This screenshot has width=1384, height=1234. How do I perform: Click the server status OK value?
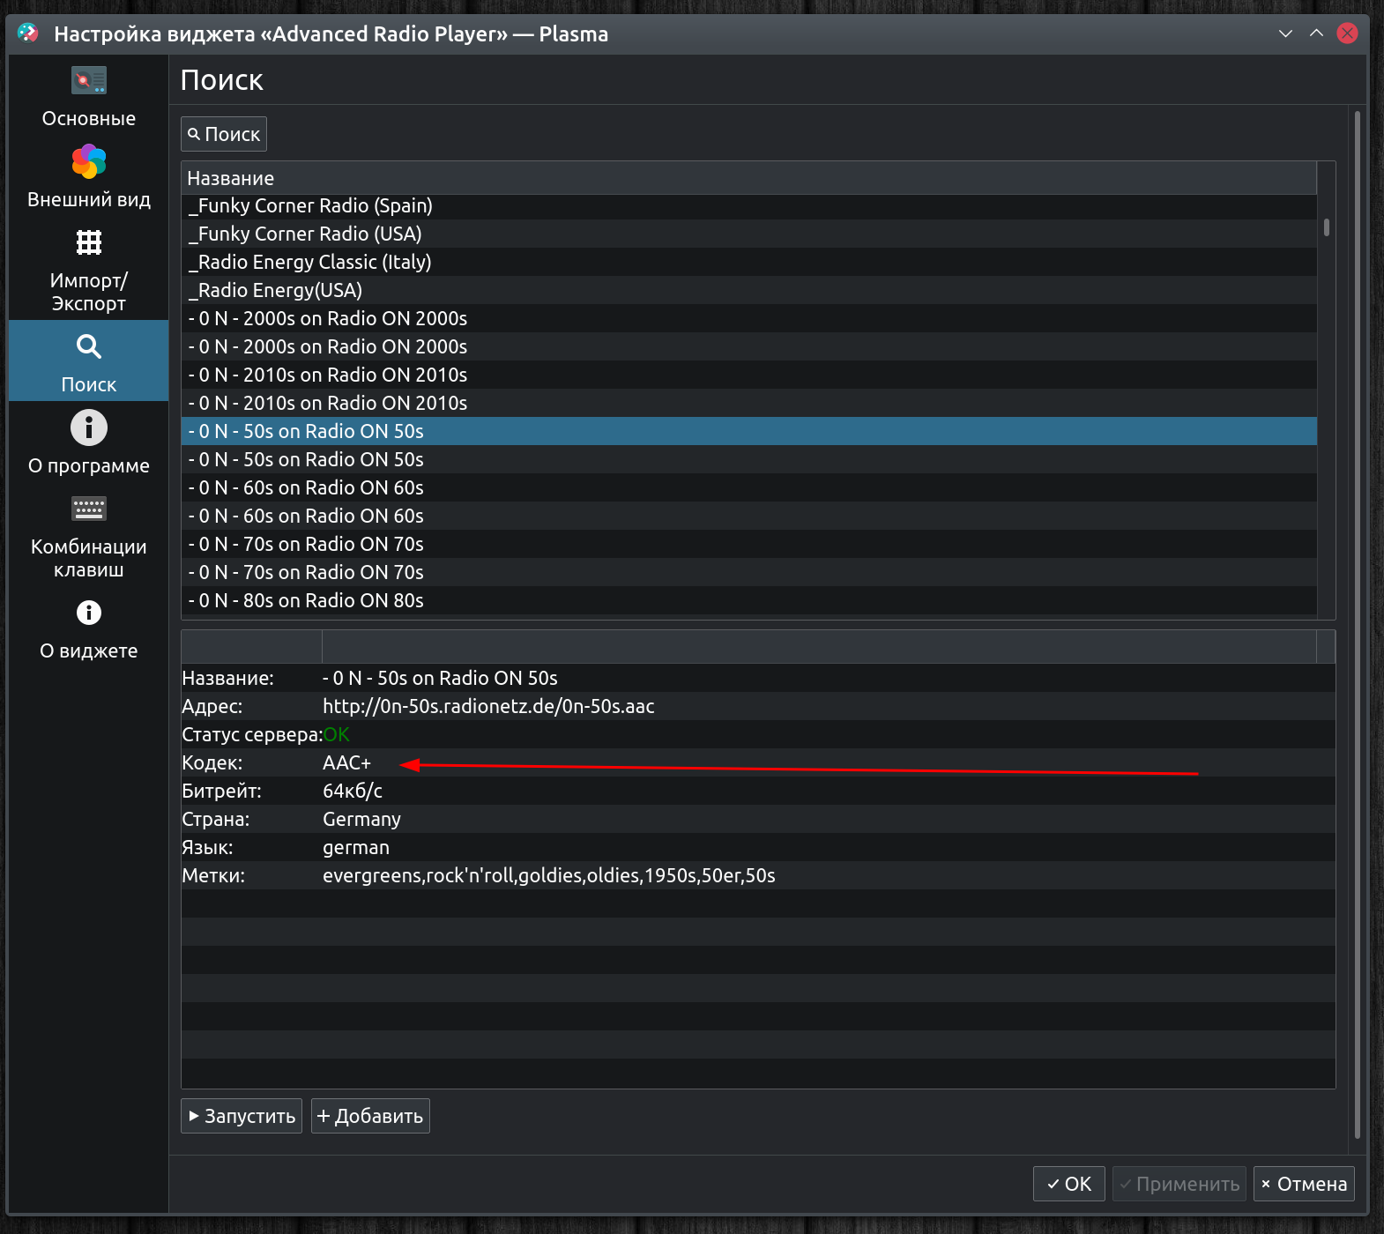[336, 734]
